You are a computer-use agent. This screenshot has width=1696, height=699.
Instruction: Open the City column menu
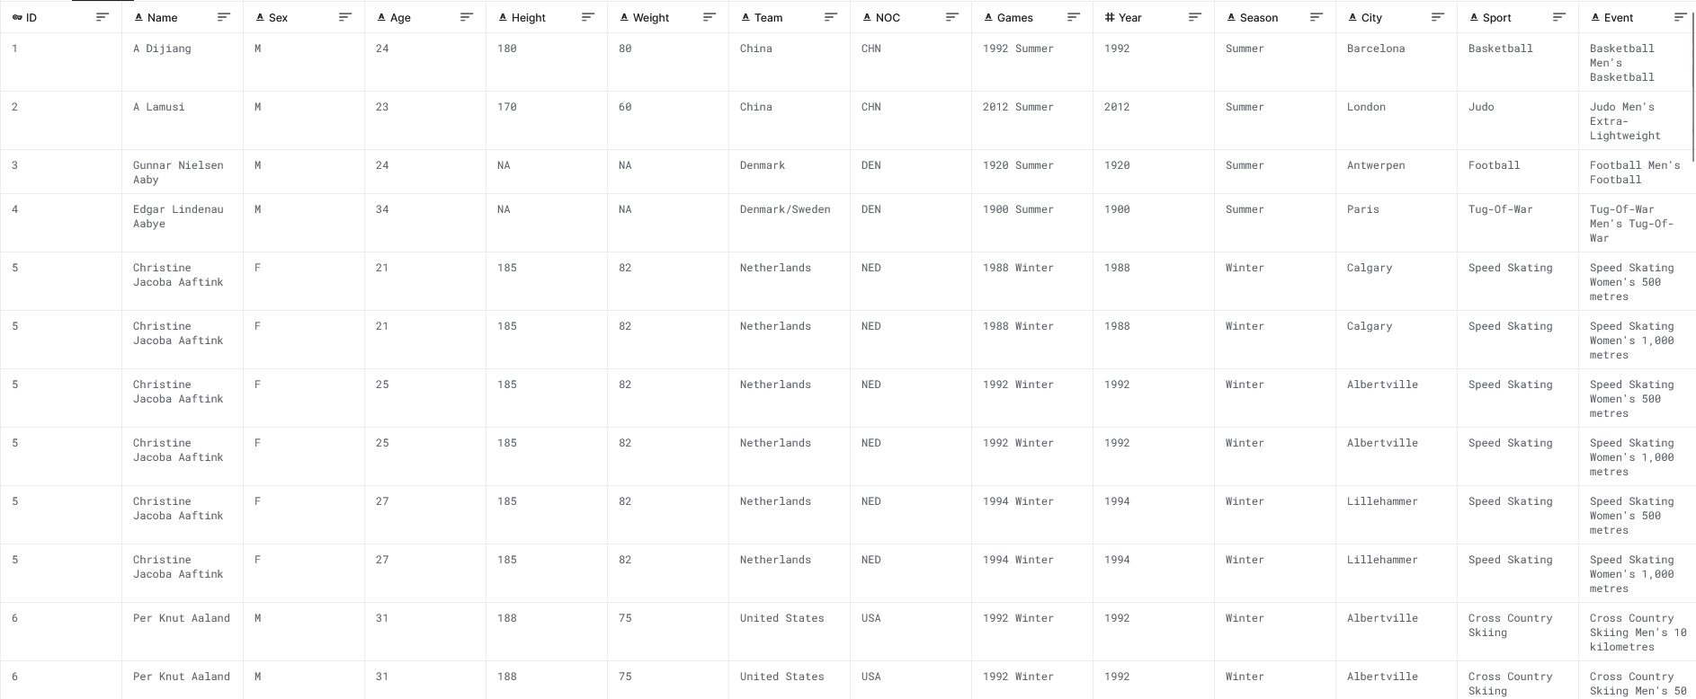click(x=1437, y=16)
